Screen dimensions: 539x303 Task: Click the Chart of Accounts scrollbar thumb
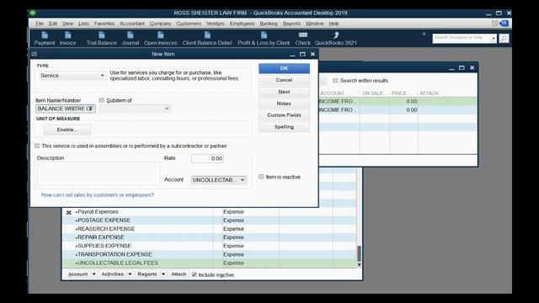pos(360,253)
